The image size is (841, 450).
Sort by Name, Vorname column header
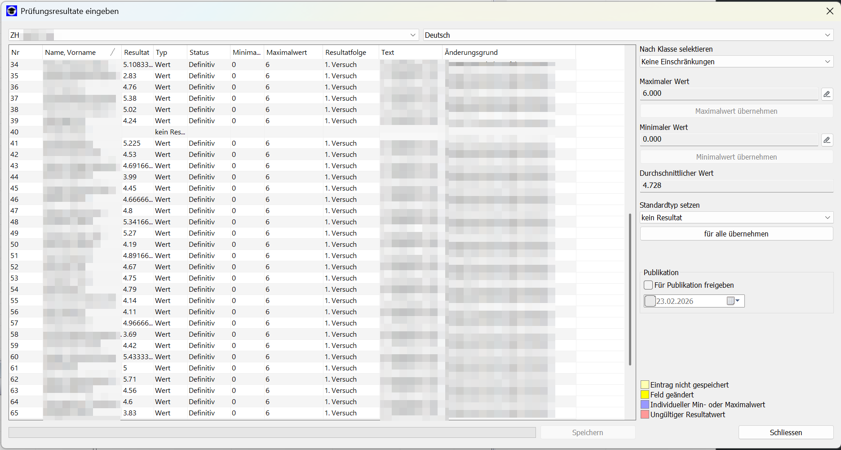tap(81, 53)
